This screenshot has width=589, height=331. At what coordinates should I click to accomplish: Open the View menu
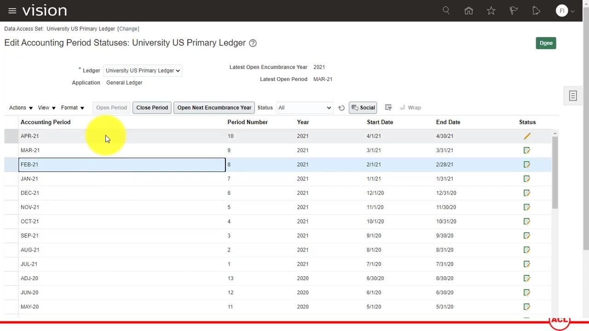[47, 108]
